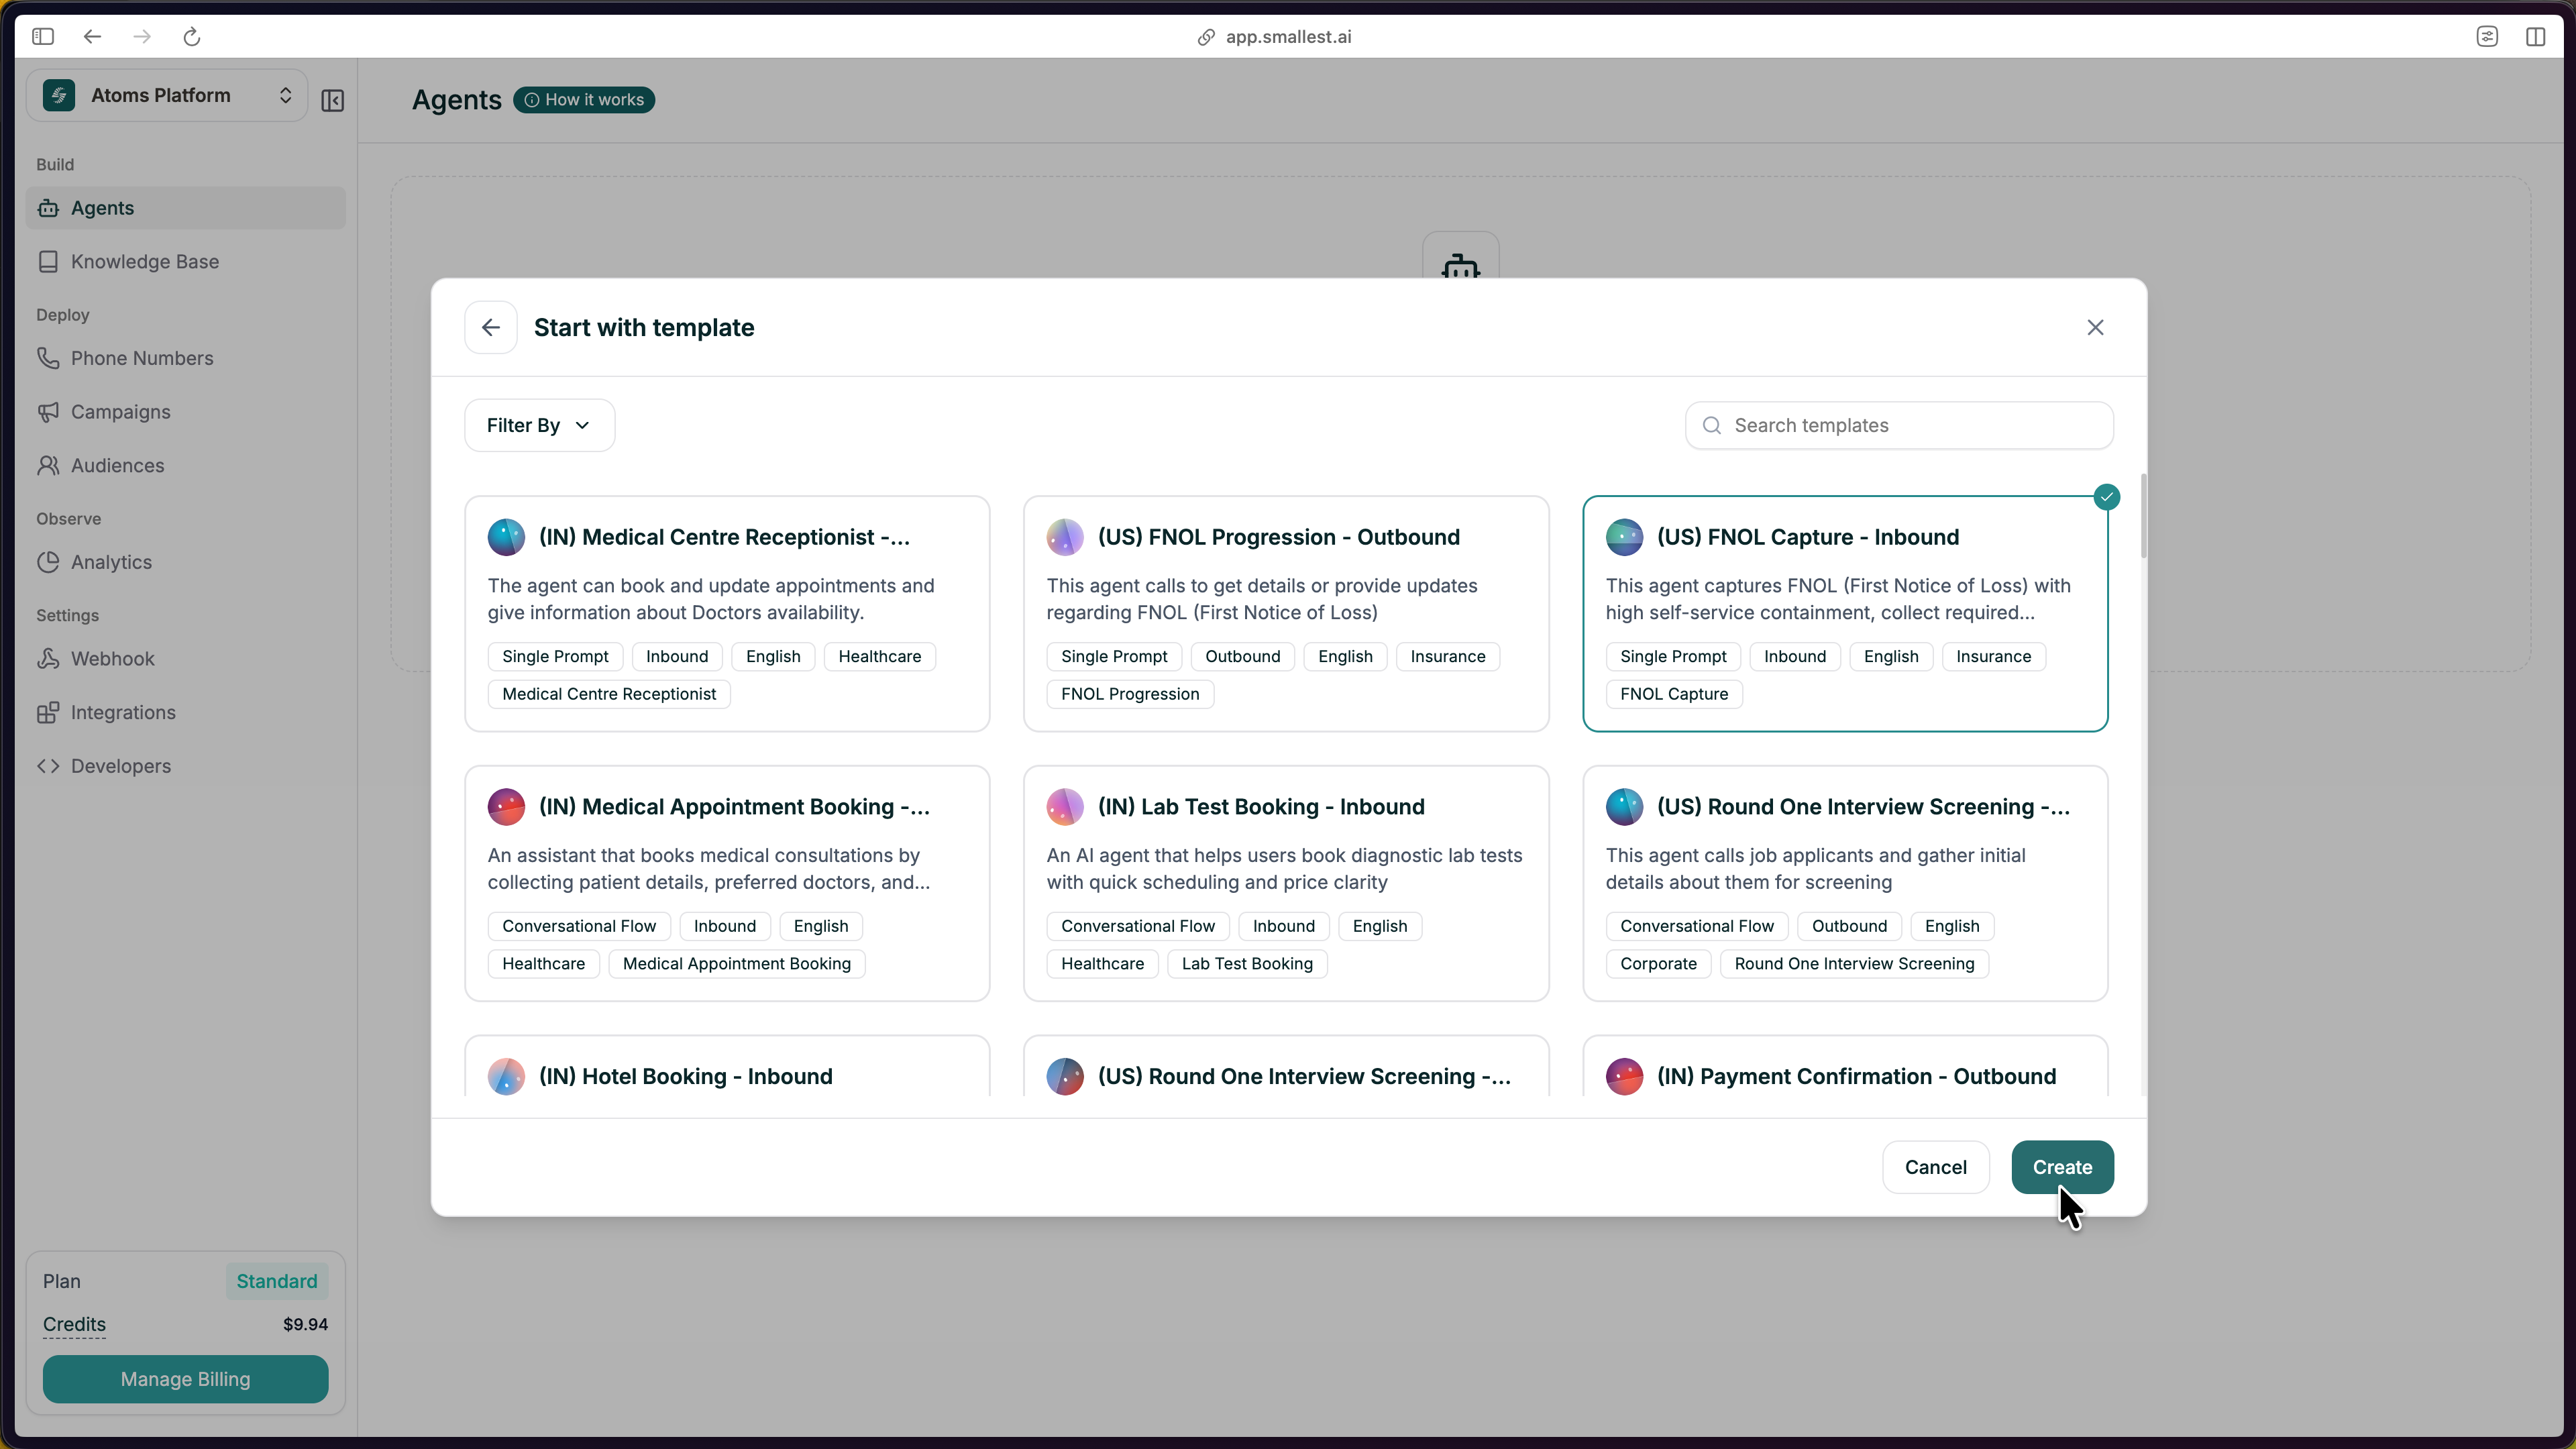Open Analytics via its chart icon
Viewport: 2576px width, 1449px height.
coord(49,561)
